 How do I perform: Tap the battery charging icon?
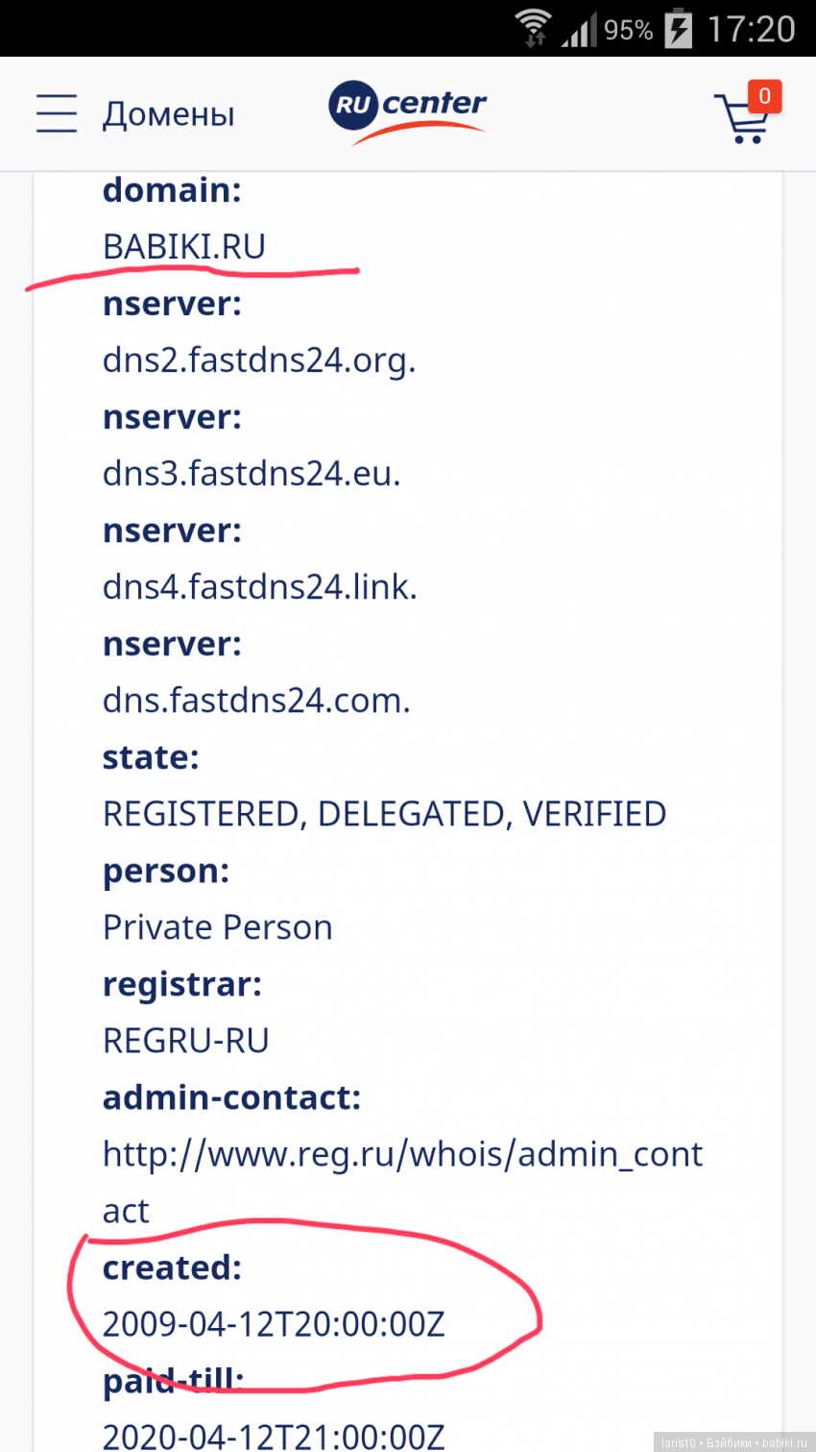pyautogui.click(x=679, y=28)
